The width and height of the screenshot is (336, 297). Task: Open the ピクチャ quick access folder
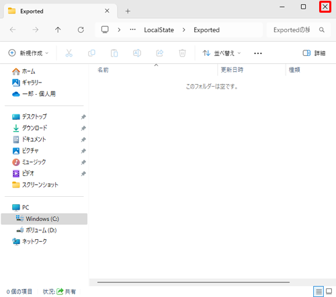[x=25, y=151]
